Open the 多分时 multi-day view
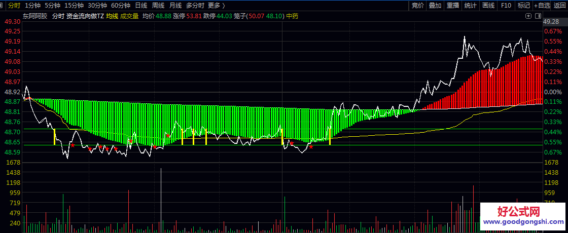Viewport: 568px width, 233px height. pyautogui.click(x=195, y=6)
